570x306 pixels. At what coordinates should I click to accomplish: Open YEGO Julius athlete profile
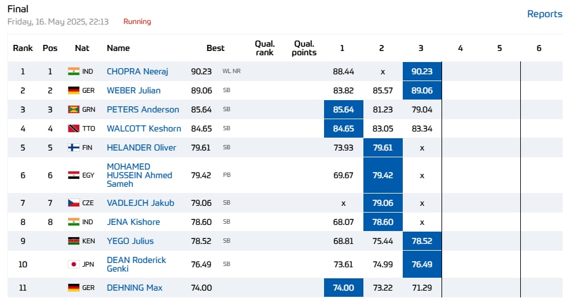130,241
